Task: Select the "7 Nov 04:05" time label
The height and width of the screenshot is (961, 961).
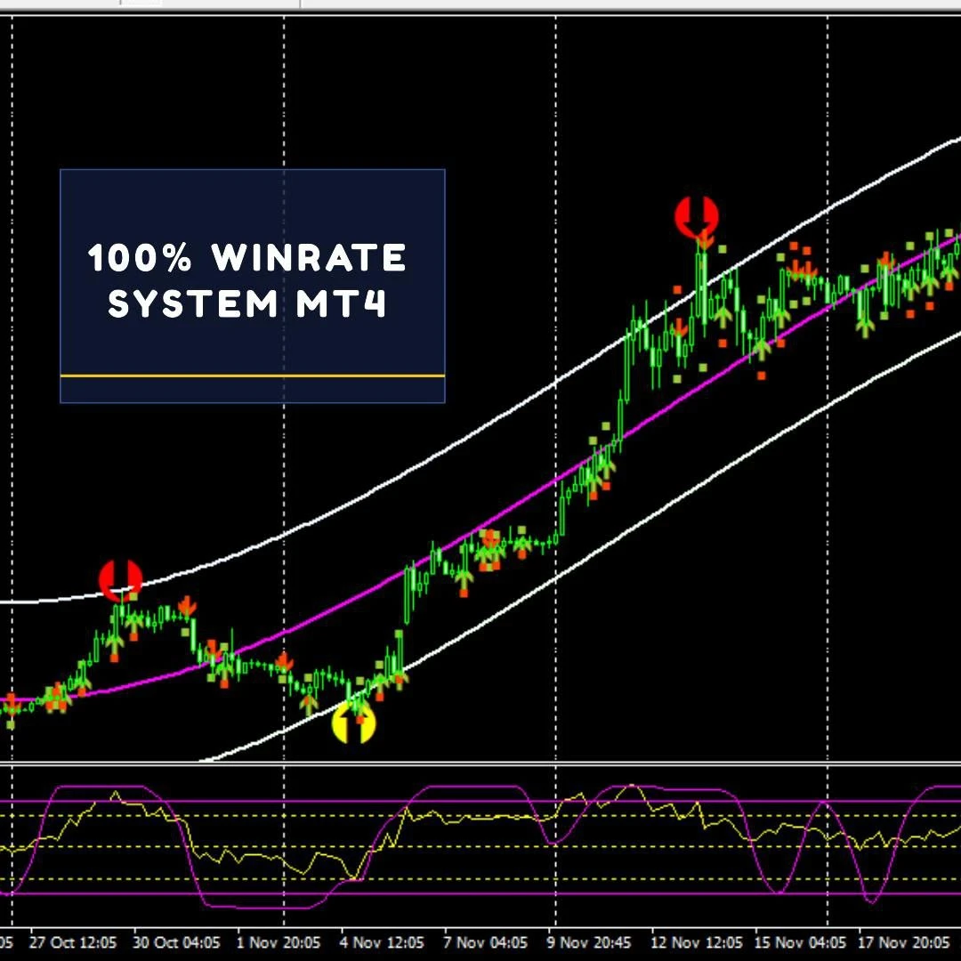Action: point(486,941)
